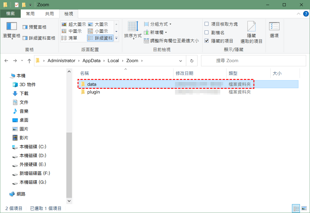Open the address bar history dropdown

click(181, 61)
